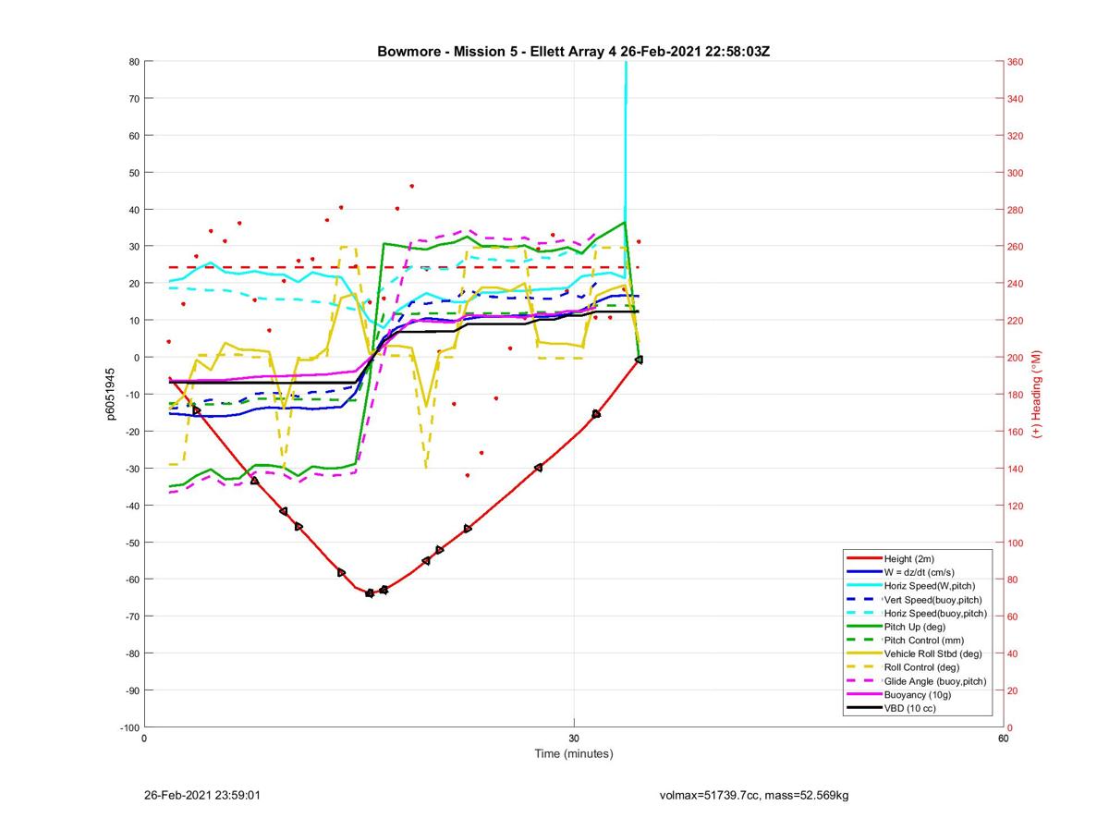The image size is (1109, 818).
Task: Click legend label 'Vert Speed(buoy,pitch)'
Action: click(x=932, y=599)
